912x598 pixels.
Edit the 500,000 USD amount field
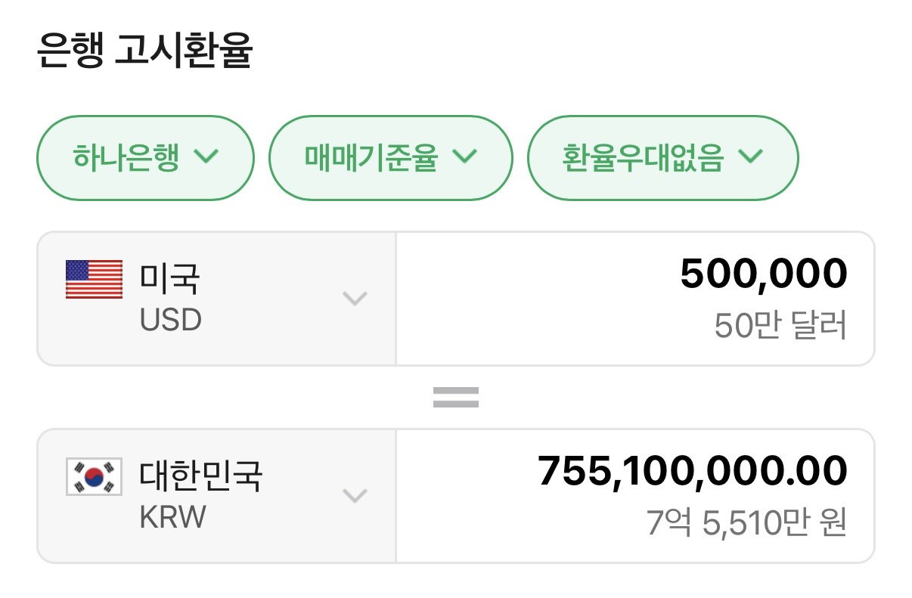[x=635, y=299]
